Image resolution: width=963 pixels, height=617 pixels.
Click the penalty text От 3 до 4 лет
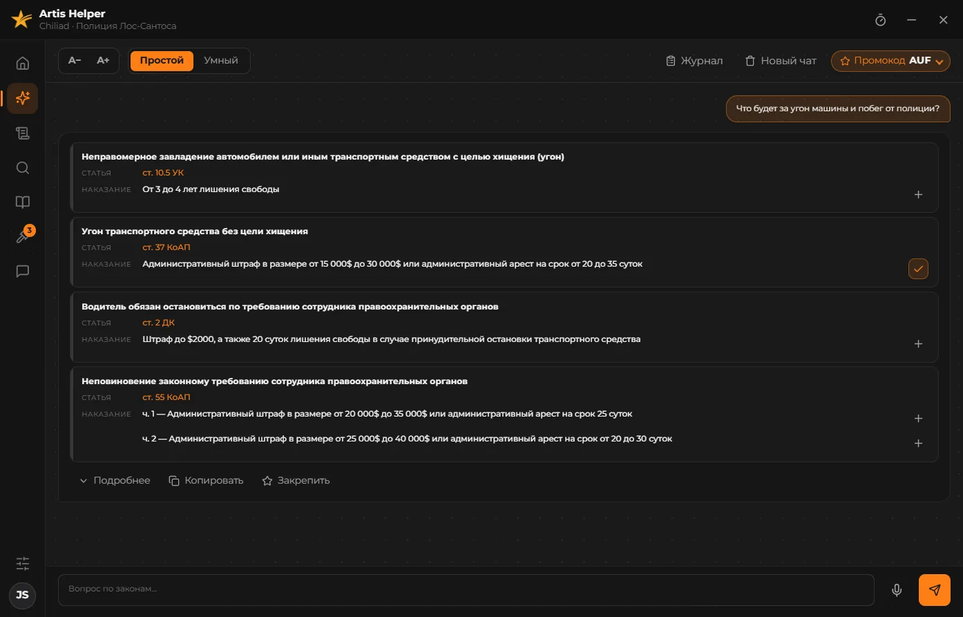tap(211, 189)
